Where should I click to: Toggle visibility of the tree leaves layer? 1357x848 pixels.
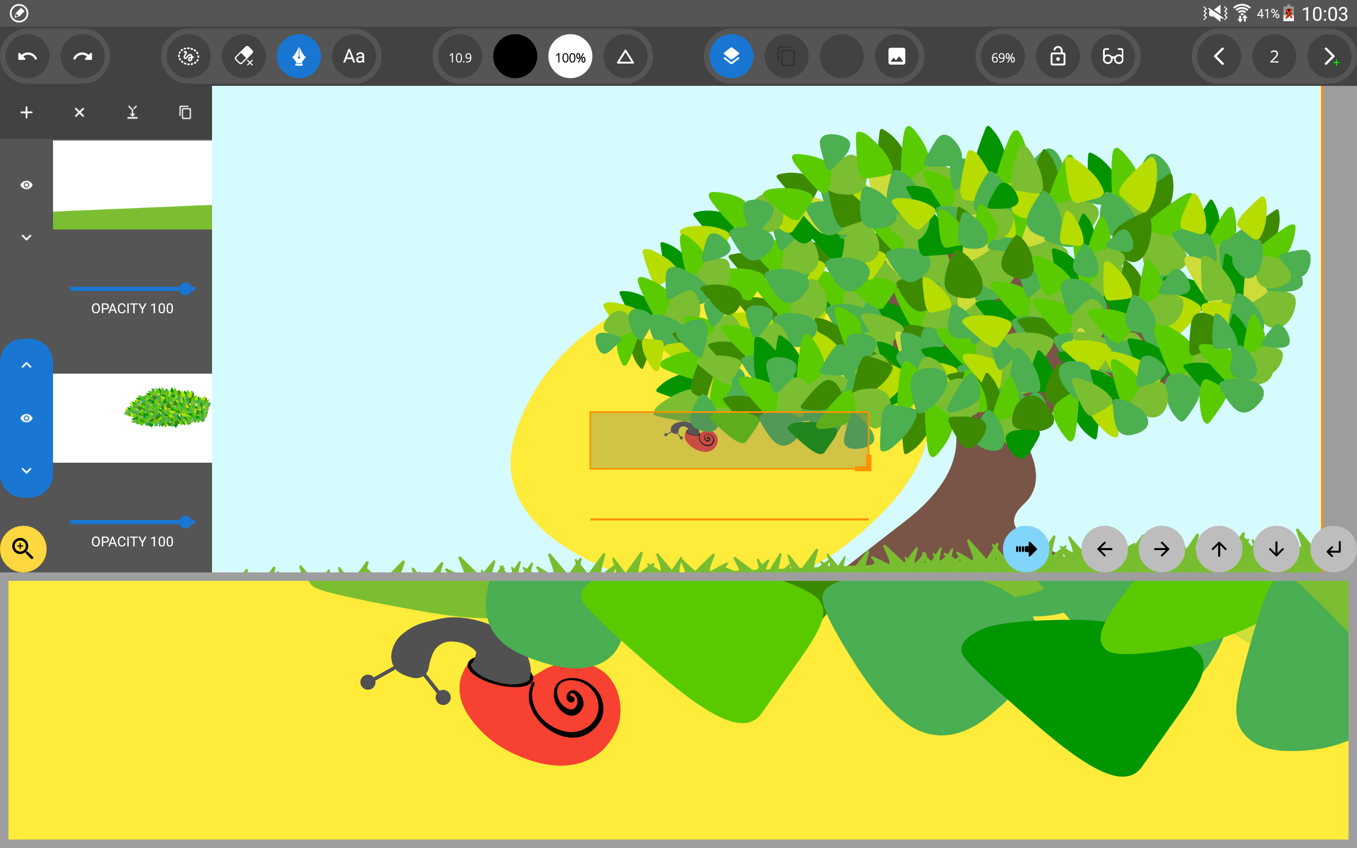27,418
